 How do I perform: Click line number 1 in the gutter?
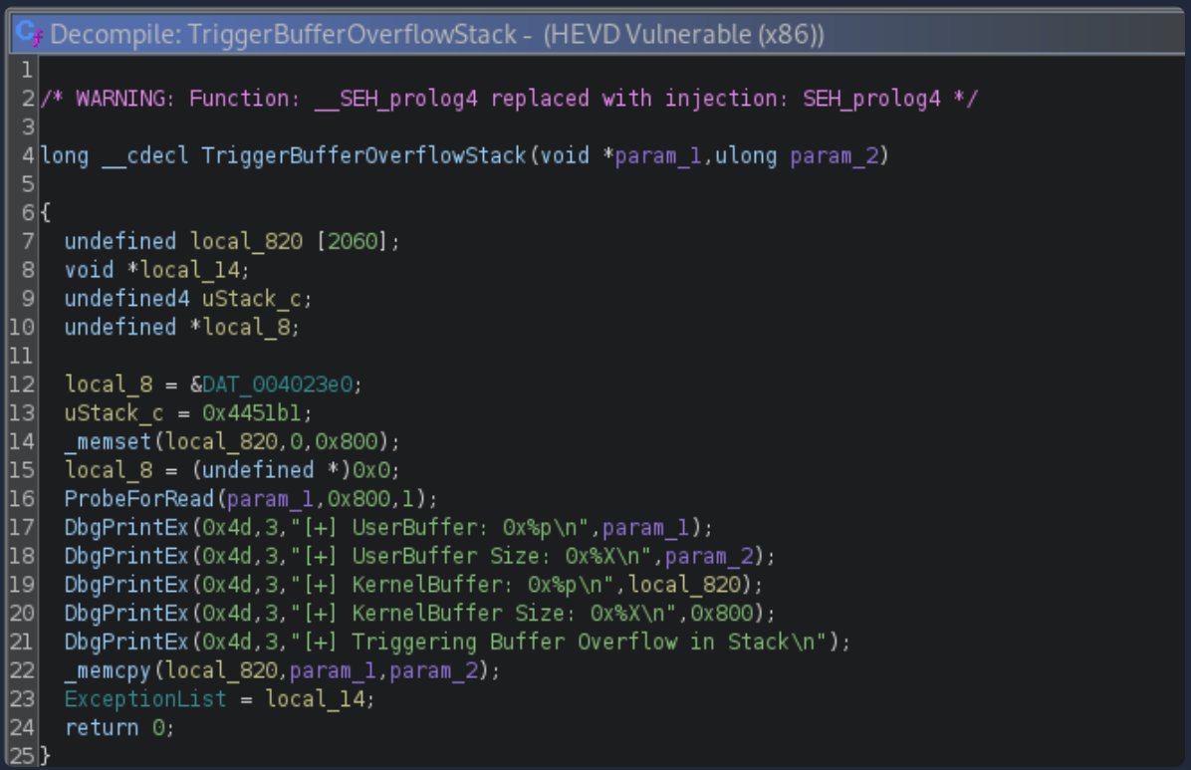(27, 70)
